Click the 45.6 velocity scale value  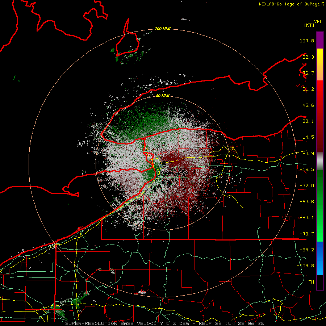308,105
